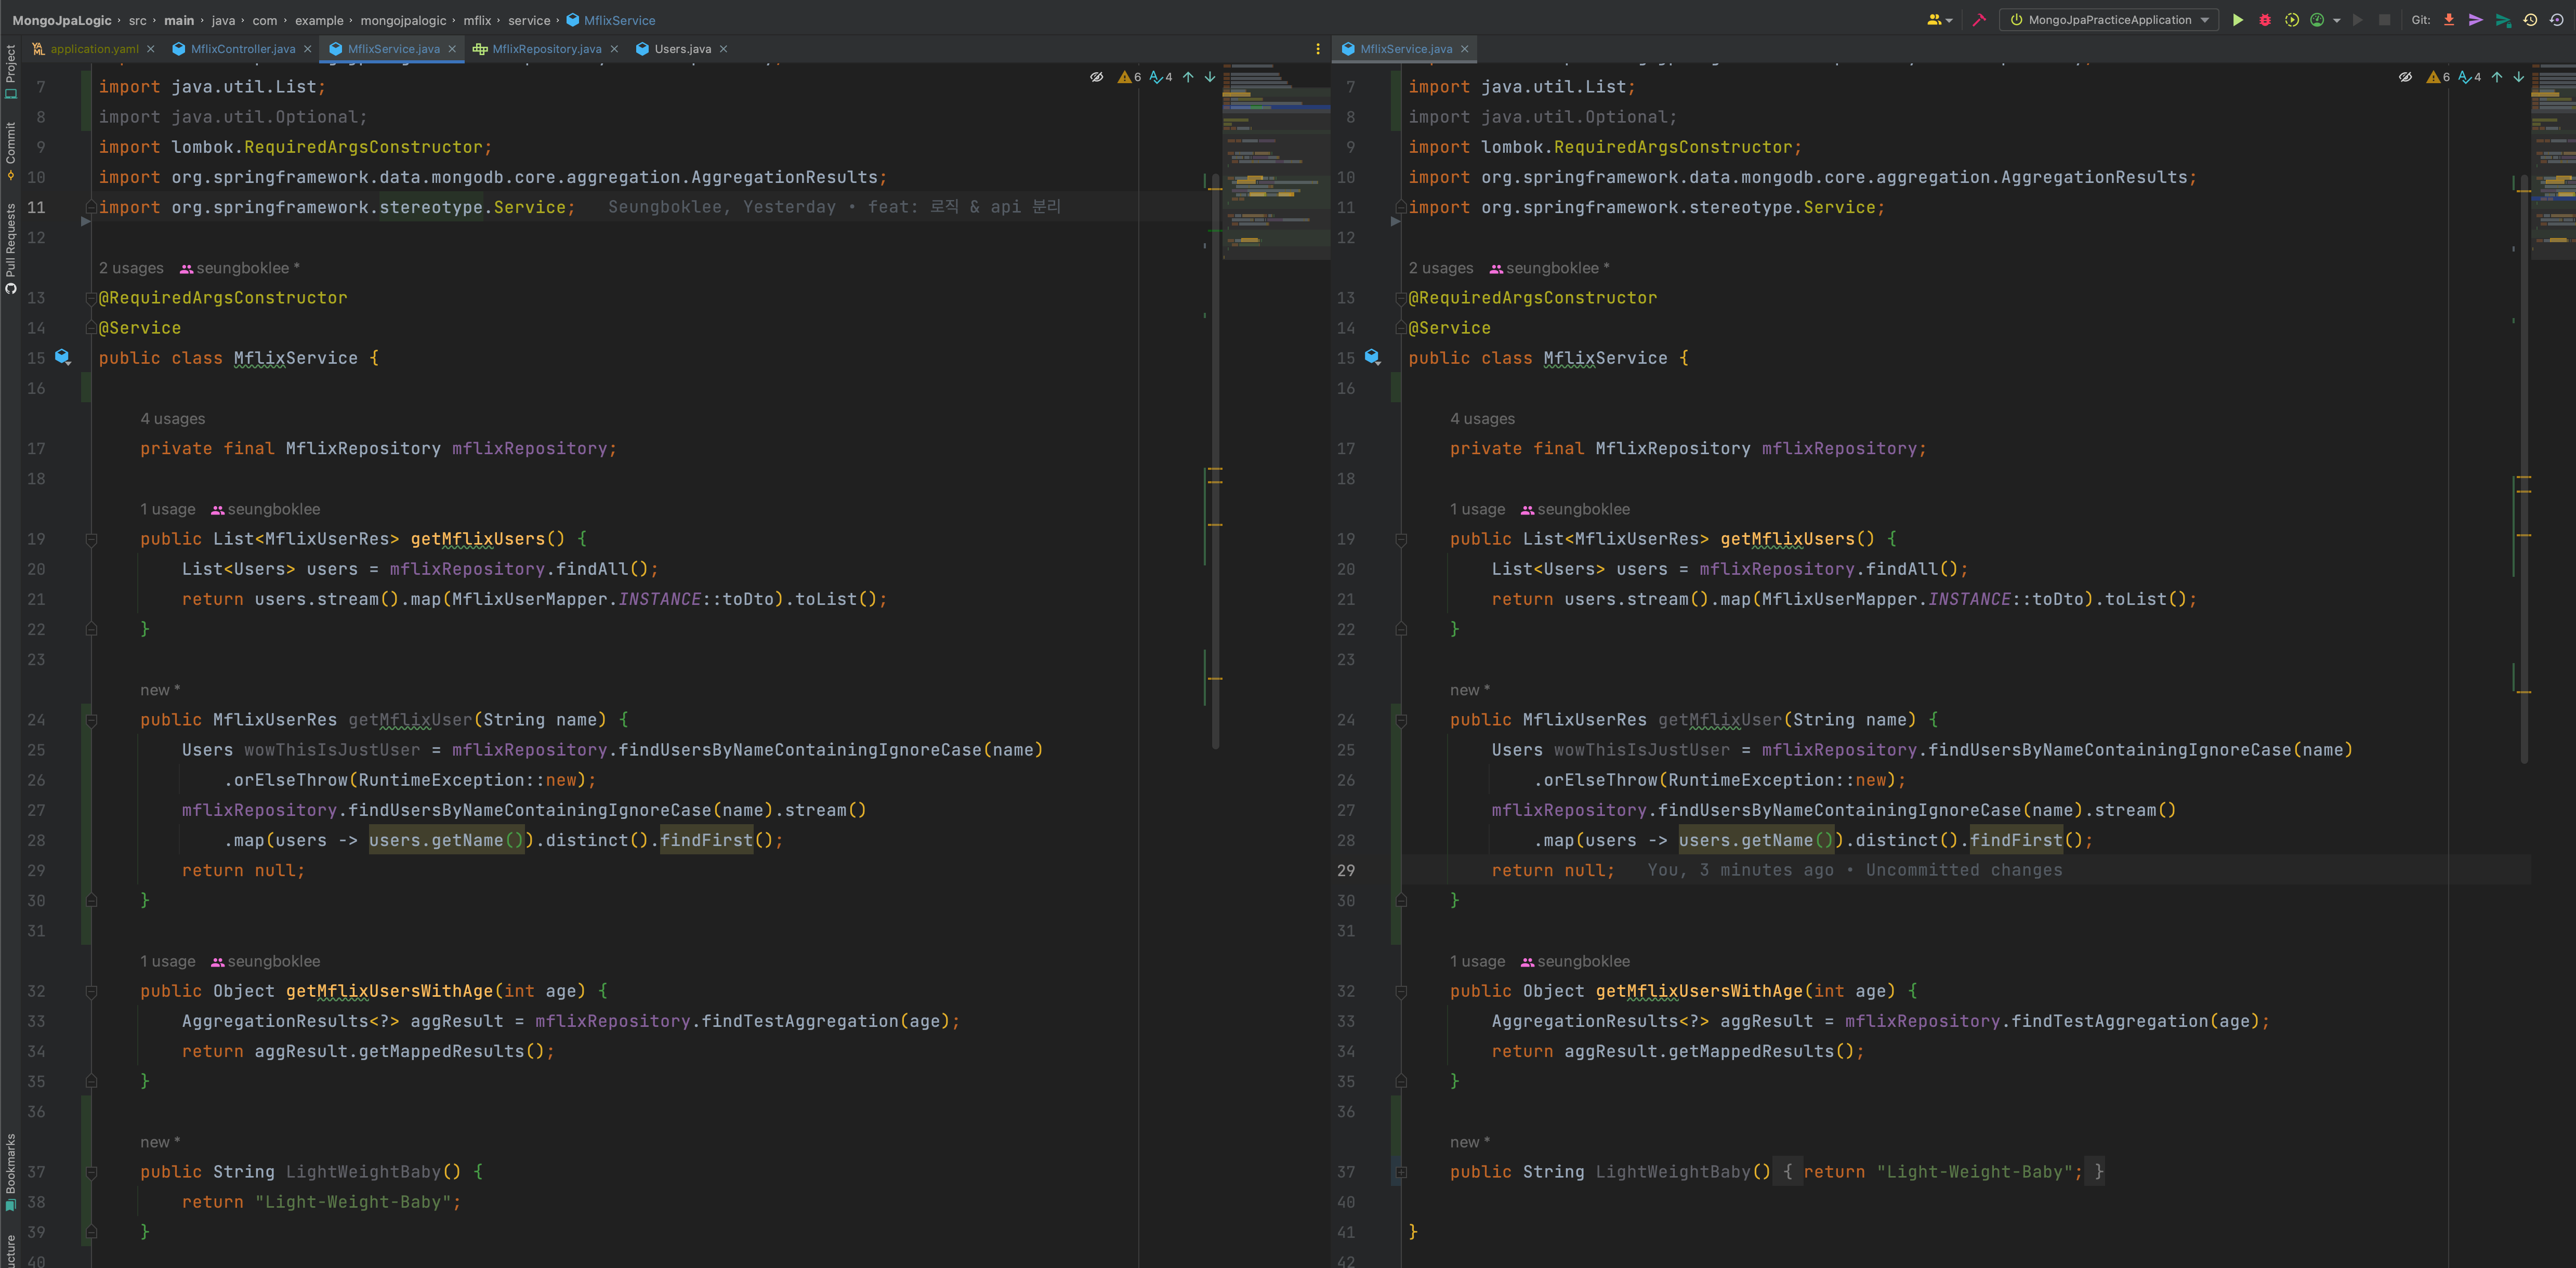The height and width of the screenshot is (1268, 2576).
Task: Push commits with green Git push icon
Action: (2503, 20)
